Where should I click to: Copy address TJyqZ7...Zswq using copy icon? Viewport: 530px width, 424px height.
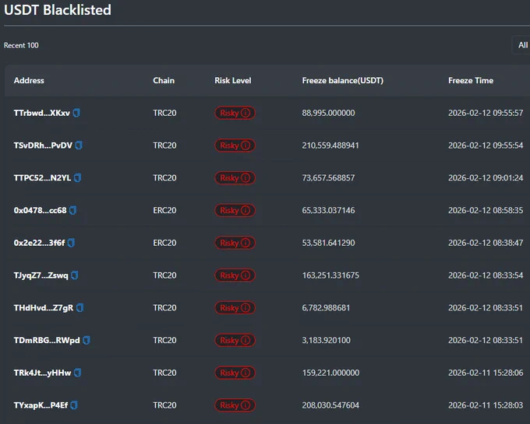(x=74, y=275)
